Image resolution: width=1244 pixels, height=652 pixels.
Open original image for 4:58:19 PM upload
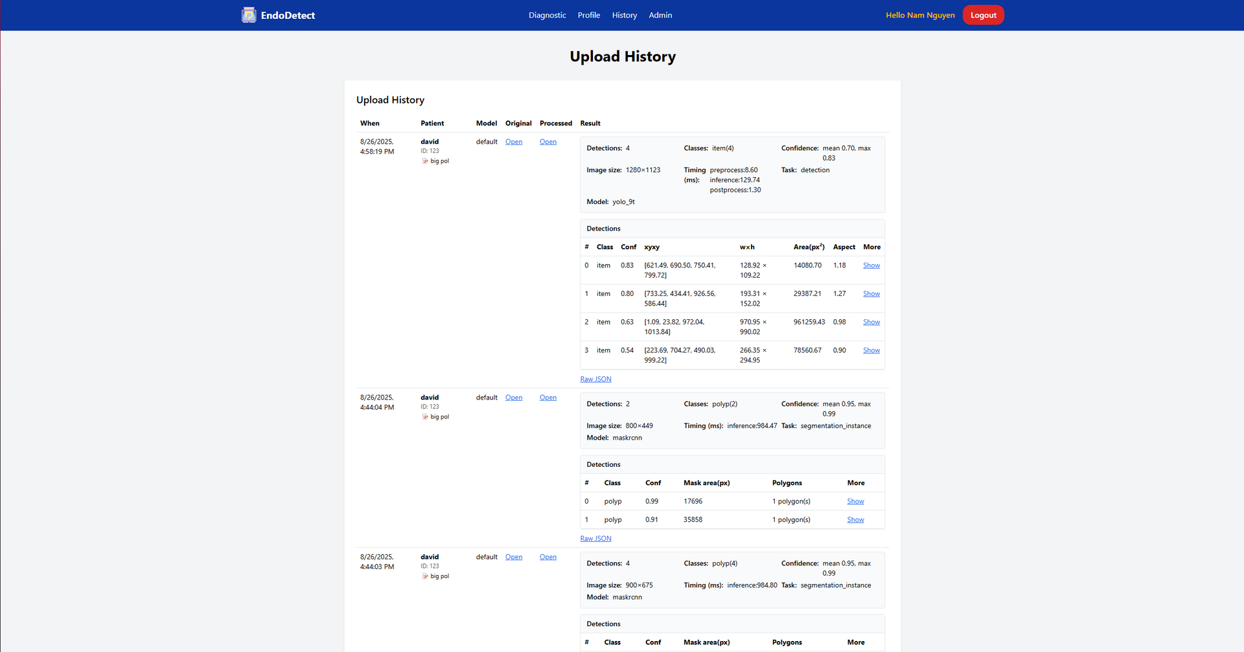(513, 142)
